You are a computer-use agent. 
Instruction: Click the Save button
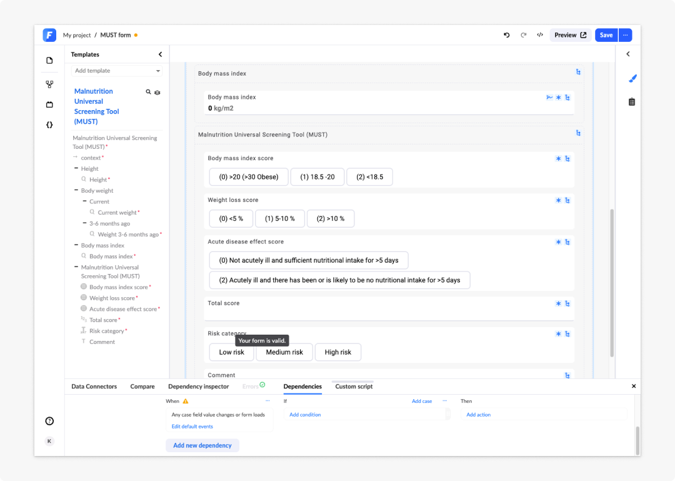pyautogui.click(x=606, y=36)
